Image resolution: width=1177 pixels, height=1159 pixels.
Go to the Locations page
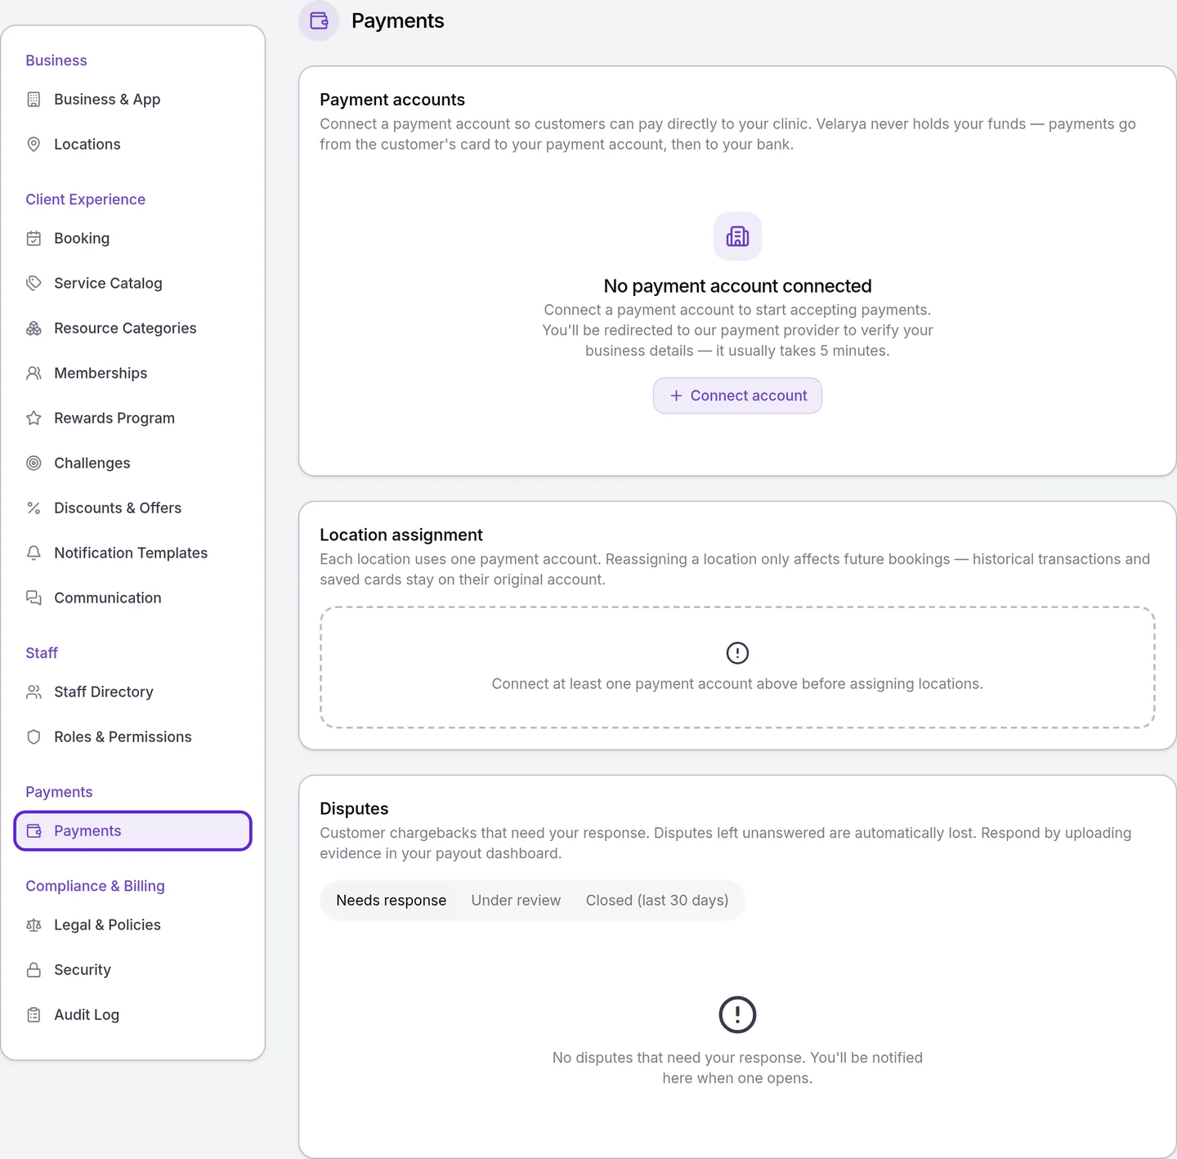click(132, 145)
